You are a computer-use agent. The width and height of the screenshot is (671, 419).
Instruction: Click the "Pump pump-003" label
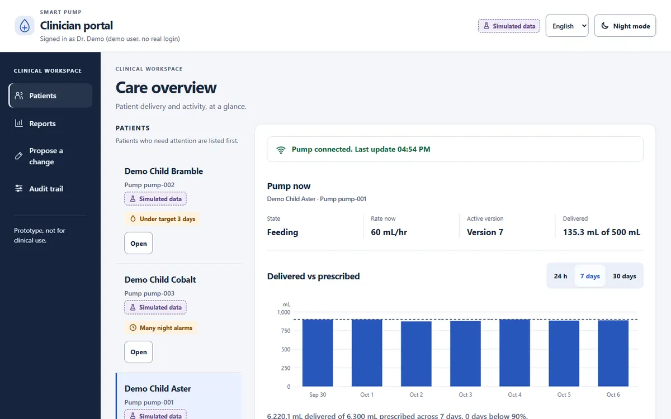click(149, 293)
